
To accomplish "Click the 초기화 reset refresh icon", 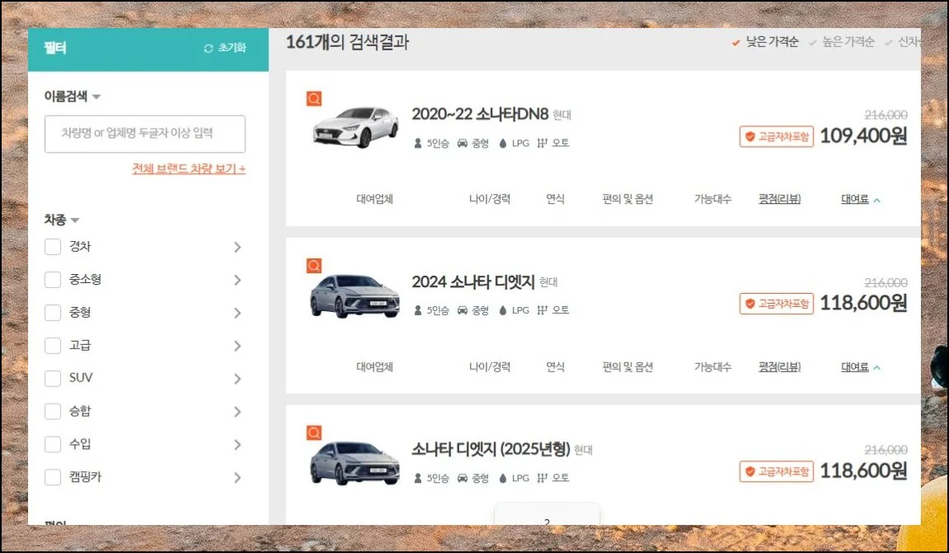I will 209,49.
